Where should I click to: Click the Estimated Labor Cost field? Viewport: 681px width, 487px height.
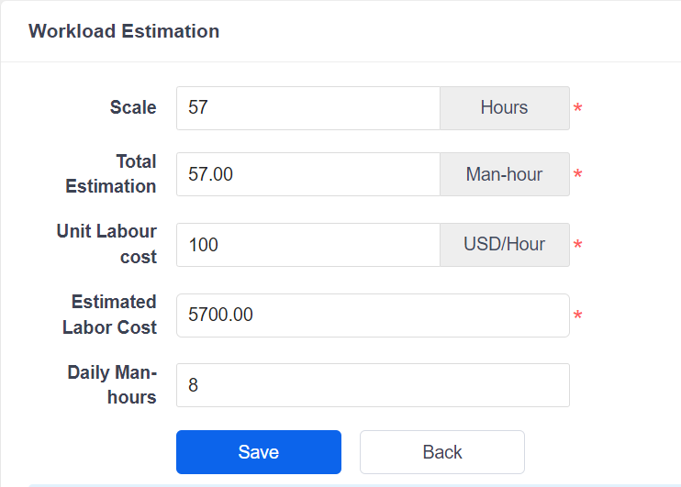[x=373, y=315]
